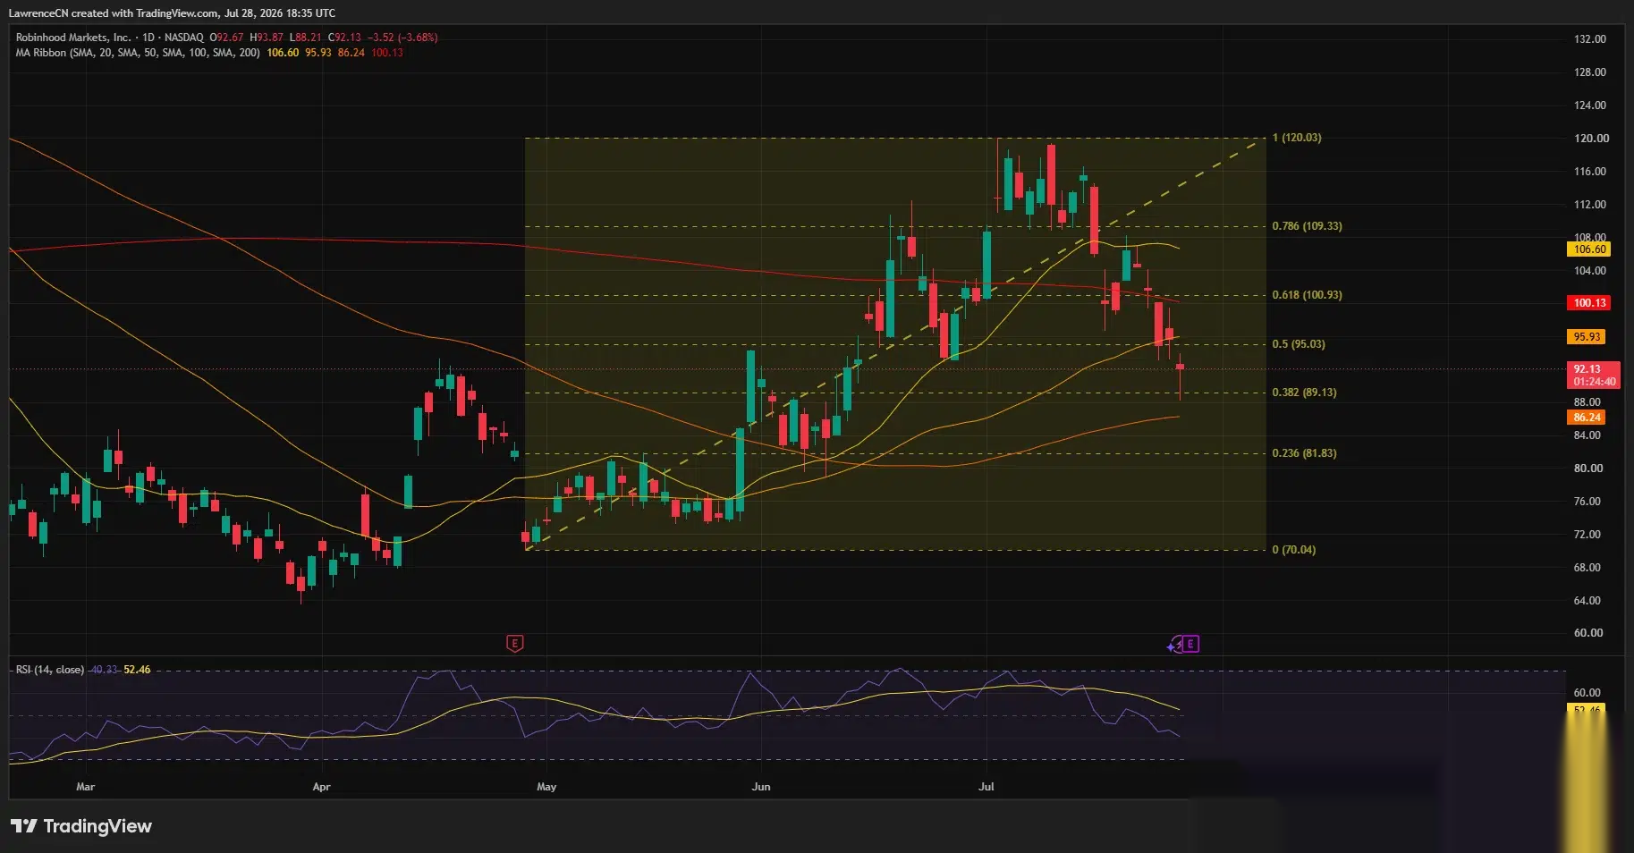Click the 52.46 value in the RSI legend
This screenshot has width=1634, height=853.
pyautogui.click(x=137, y=670)
